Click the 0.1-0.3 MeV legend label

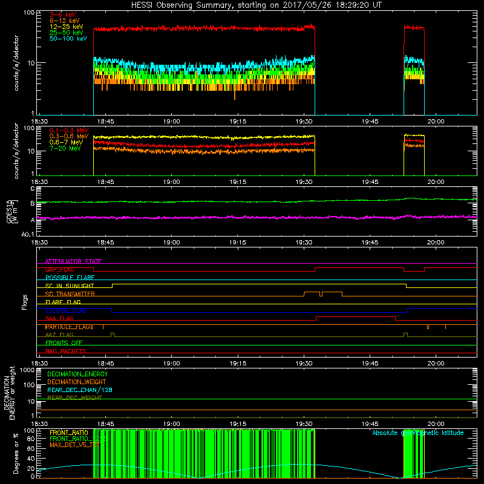pyautogui.click(x=69, y=130)
